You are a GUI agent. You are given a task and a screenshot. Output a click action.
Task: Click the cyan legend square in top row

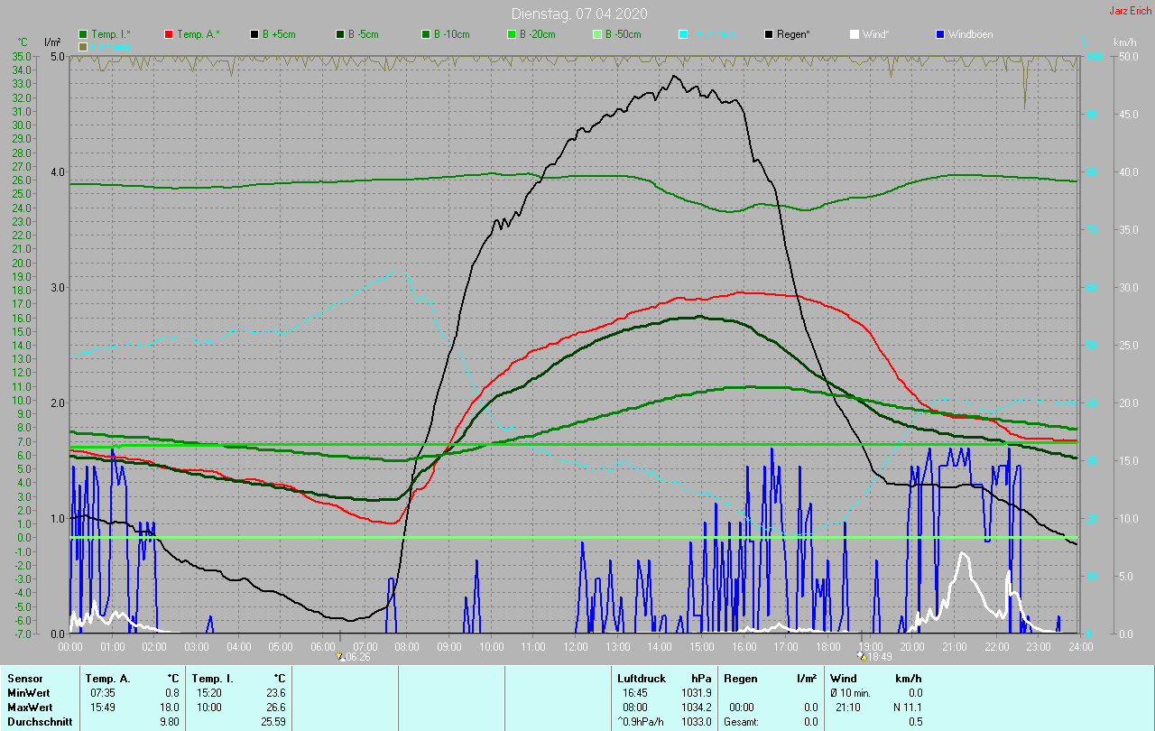[683, 34]
